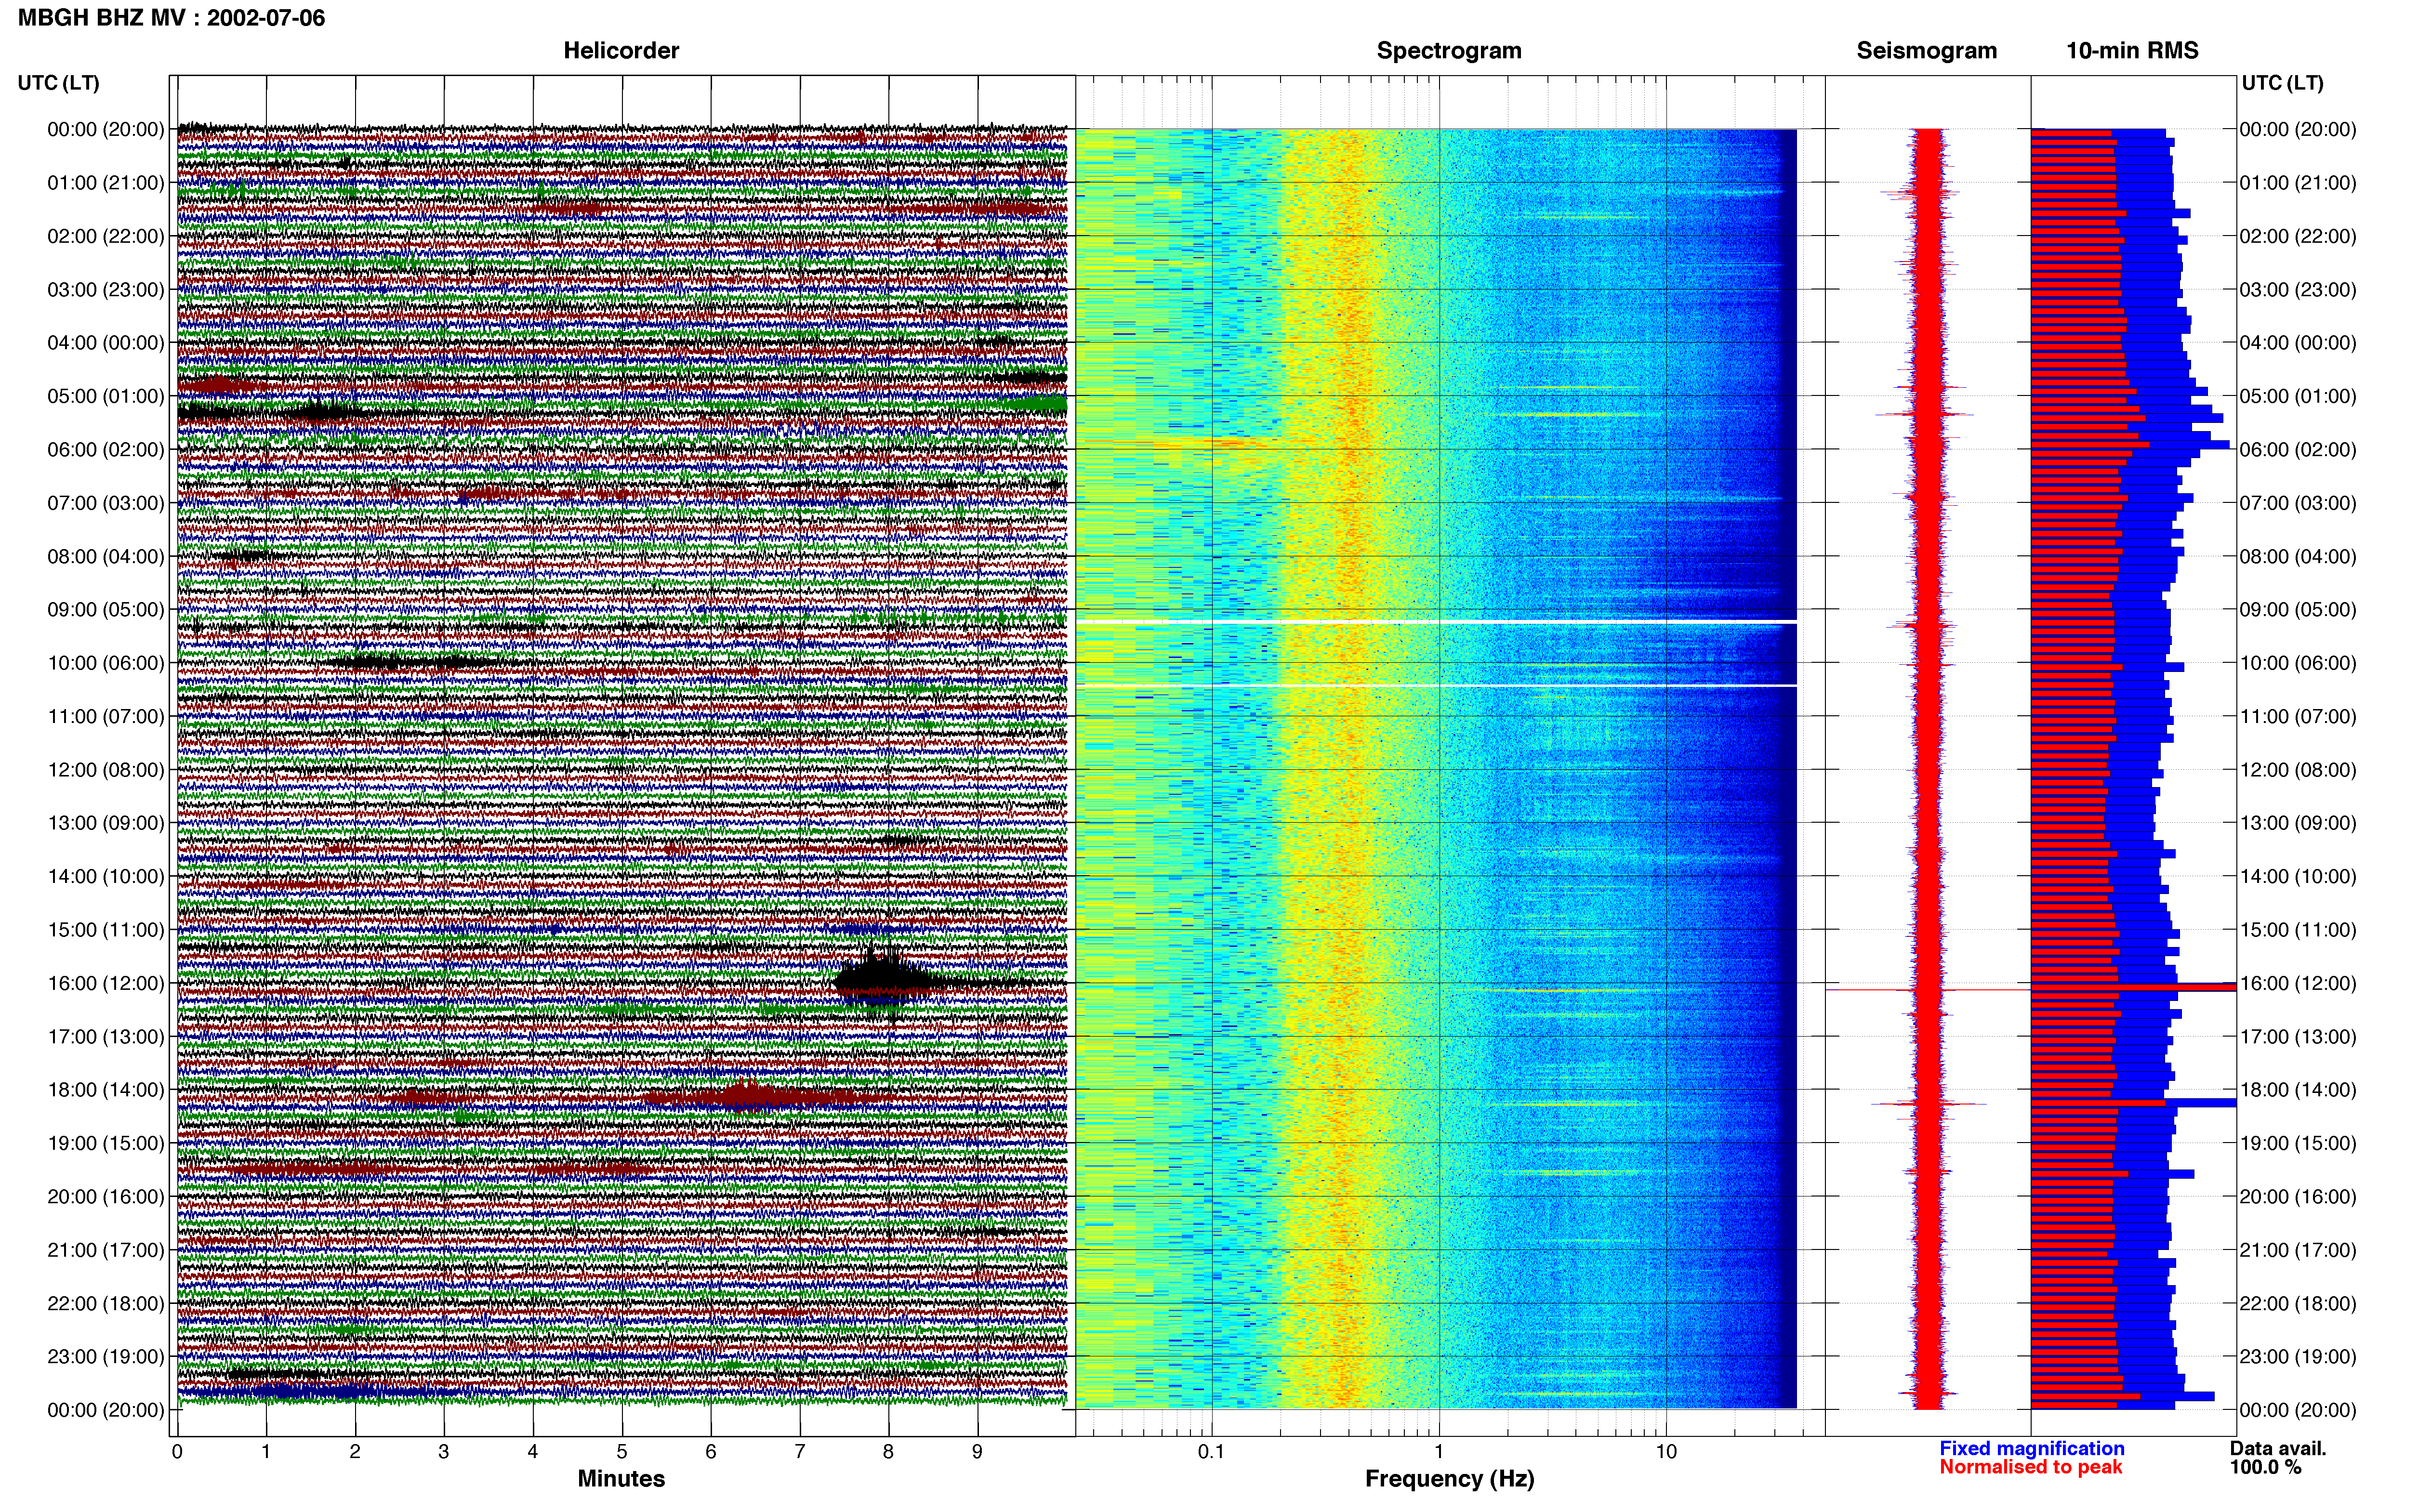Click the Fixed magnification legend text

click(x=2031, y=1449)
